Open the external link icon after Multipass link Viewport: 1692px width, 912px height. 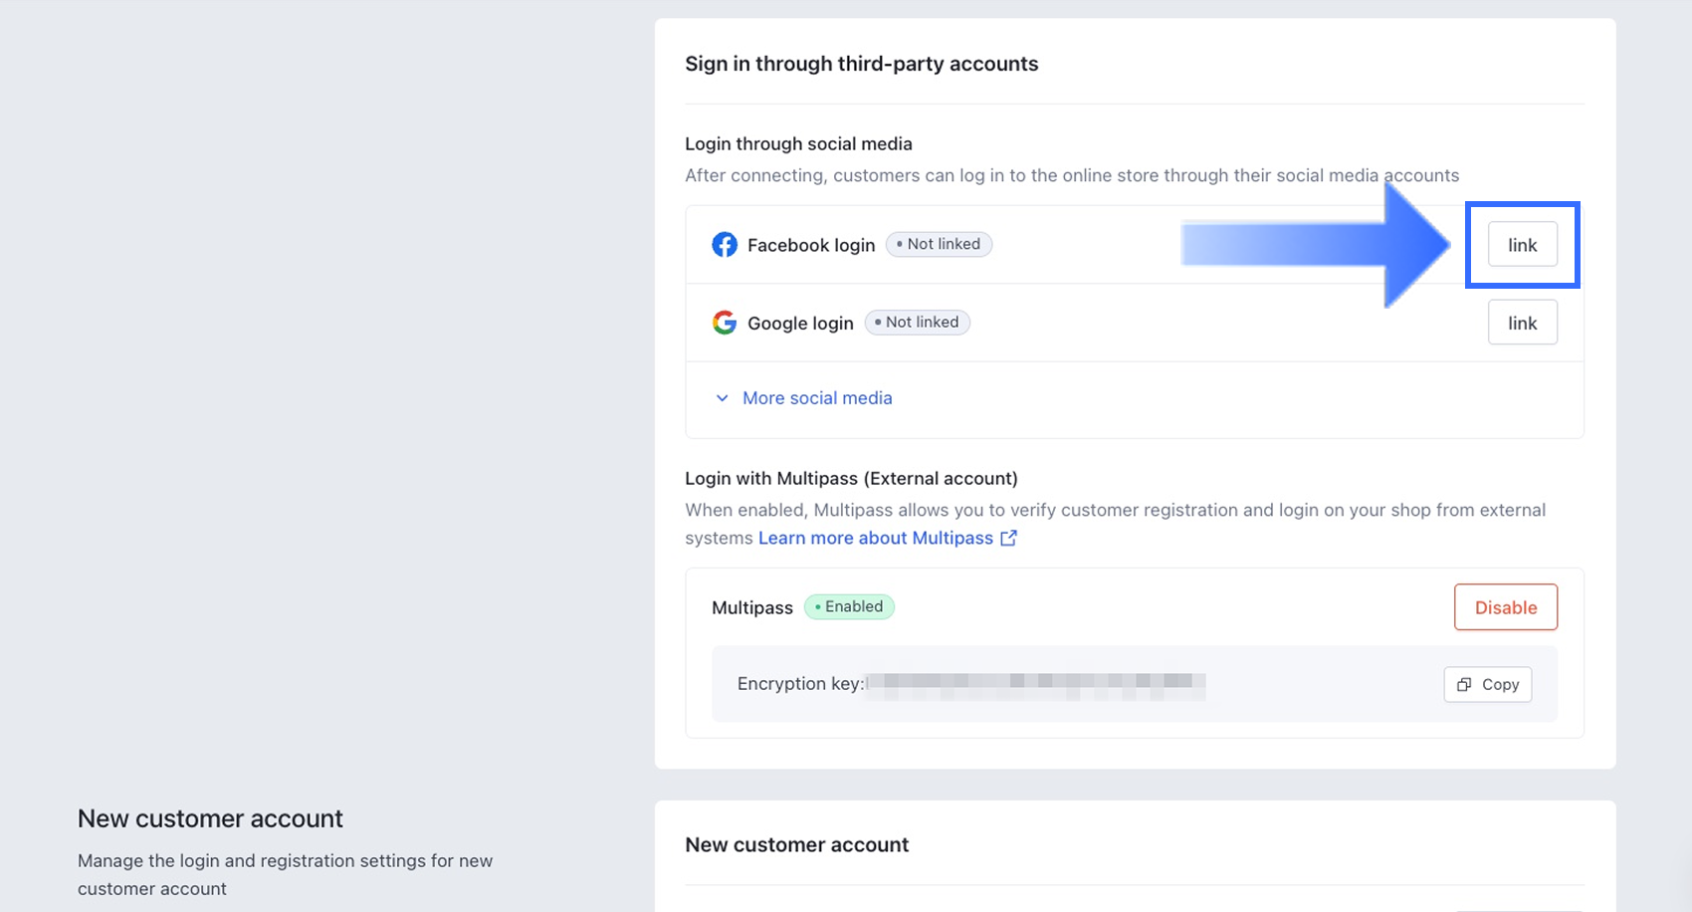tap(1008, 539)
